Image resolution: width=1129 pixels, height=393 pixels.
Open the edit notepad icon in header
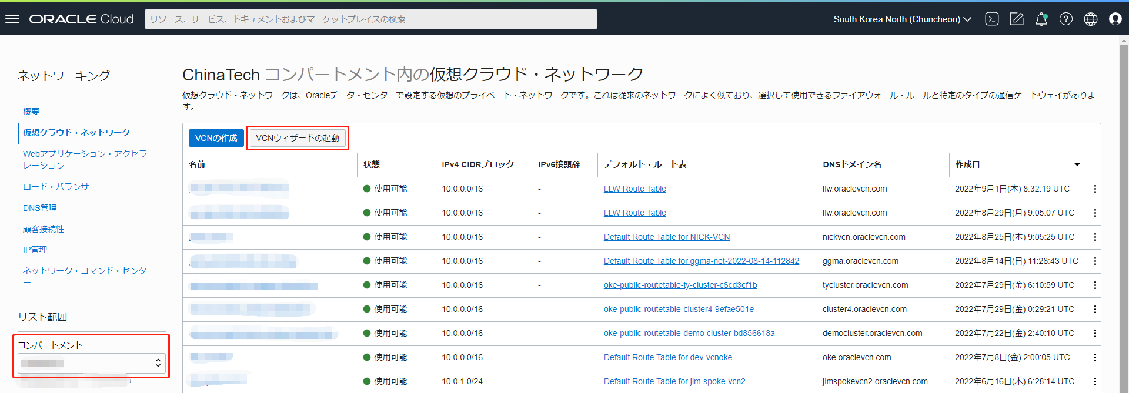click(1017, 19)
